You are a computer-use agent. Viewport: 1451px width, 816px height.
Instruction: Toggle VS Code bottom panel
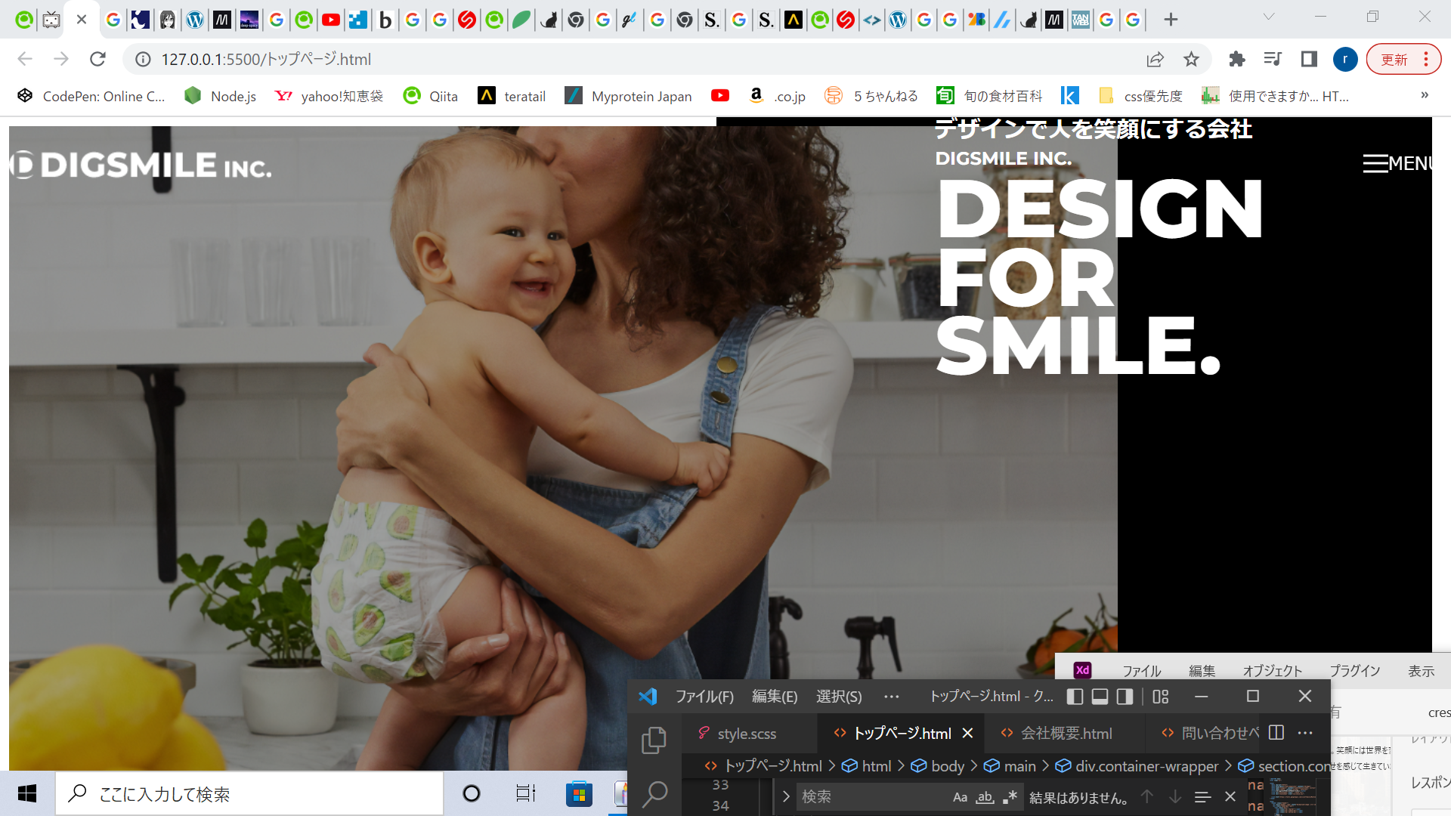pyautogui.click(x=1100, y=696)
